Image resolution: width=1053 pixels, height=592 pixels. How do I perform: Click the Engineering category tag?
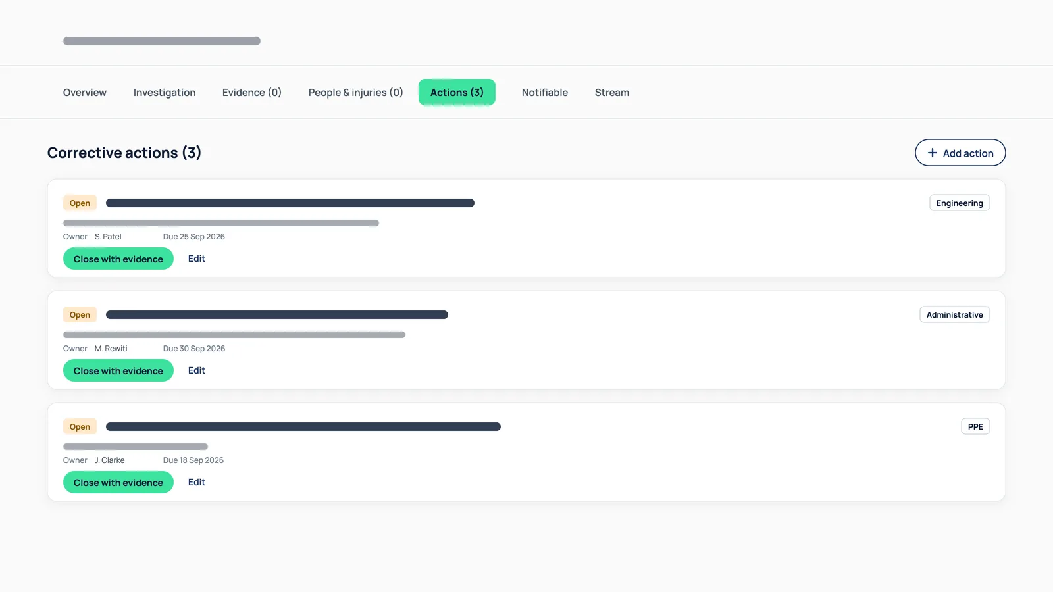pyautogui.click(x=960, y=203)
